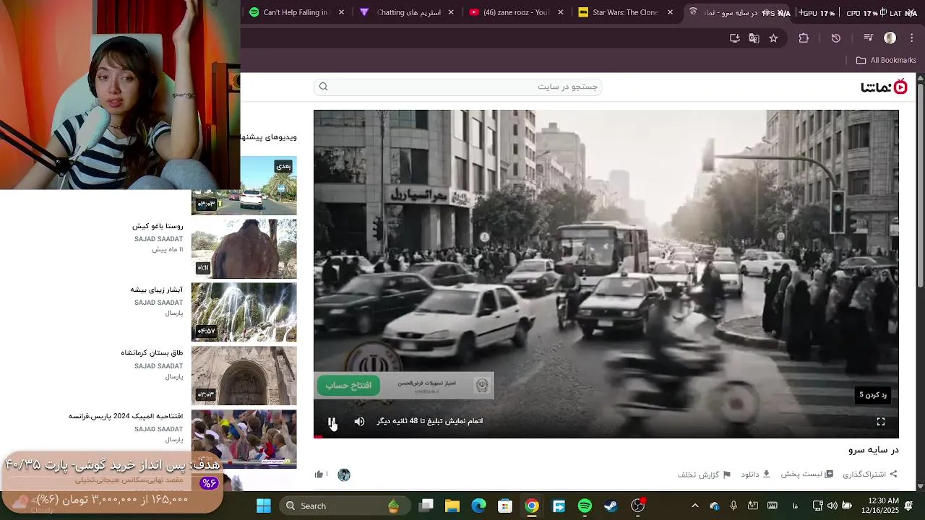Mute the video player volume icon

point(359,422)
